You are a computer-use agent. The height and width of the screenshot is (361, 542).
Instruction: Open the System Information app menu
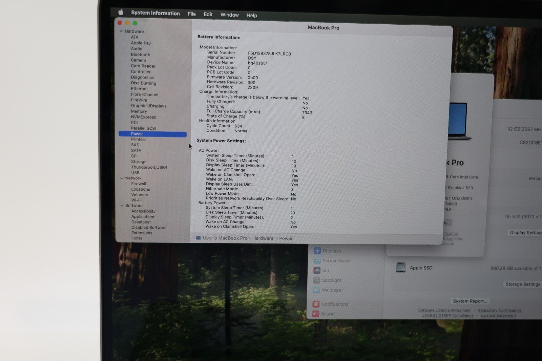[x=155, y=13]
